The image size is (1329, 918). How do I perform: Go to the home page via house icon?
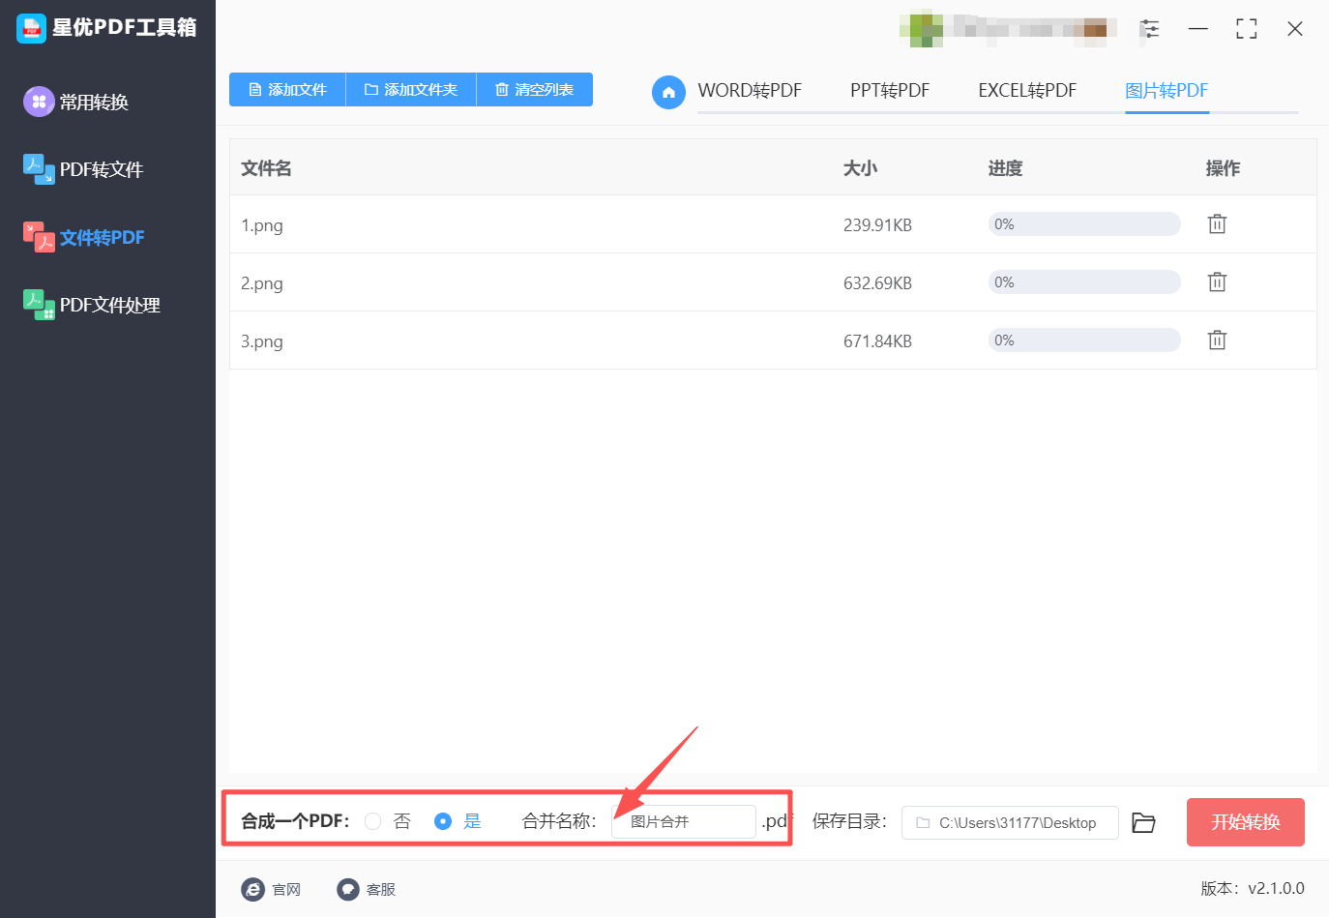(x=668, y=92)
